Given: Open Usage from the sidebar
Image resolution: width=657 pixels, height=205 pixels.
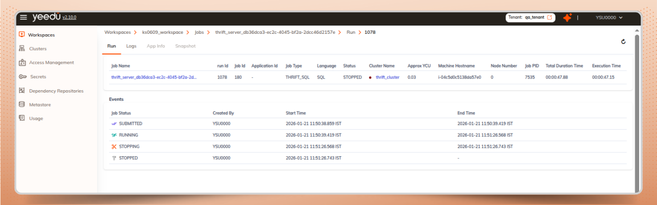Looking at the screenshot, I should pyautogui.click(x=36, y=119).
